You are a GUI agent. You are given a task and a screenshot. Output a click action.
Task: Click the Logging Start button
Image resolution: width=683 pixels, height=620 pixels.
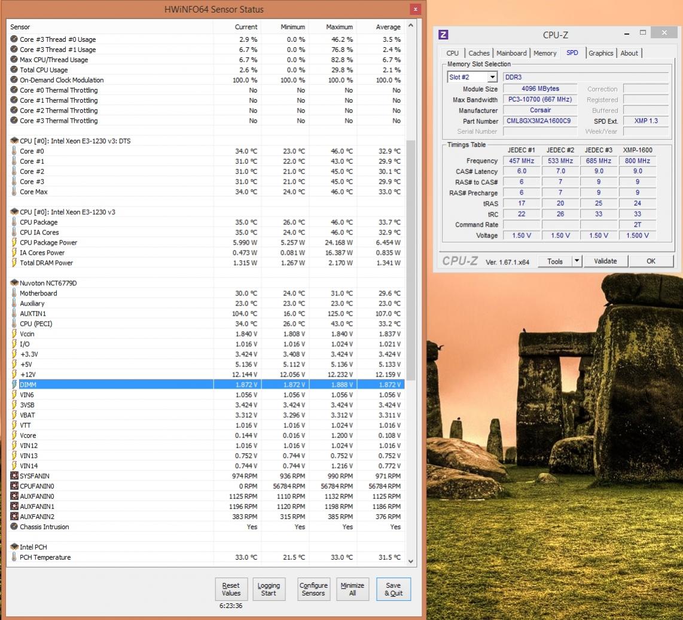(x=269, y=589)
